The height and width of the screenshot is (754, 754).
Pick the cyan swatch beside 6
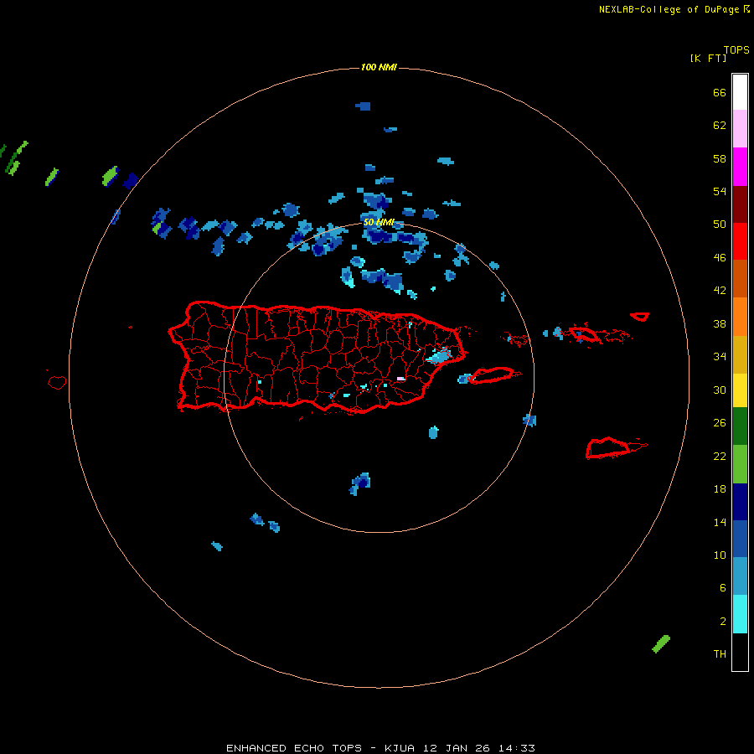740,614
